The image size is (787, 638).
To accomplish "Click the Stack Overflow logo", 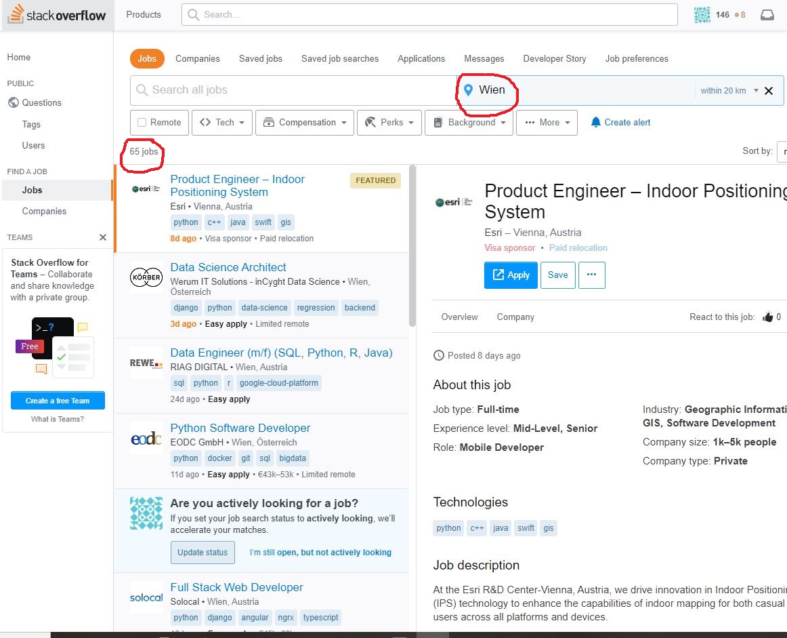I will pyautogui.click(x=58, y=14).
